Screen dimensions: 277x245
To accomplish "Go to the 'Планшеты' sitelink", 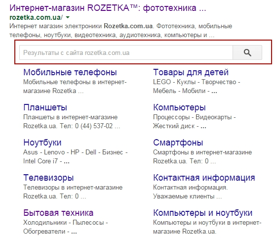I will [x=45, y=107].
